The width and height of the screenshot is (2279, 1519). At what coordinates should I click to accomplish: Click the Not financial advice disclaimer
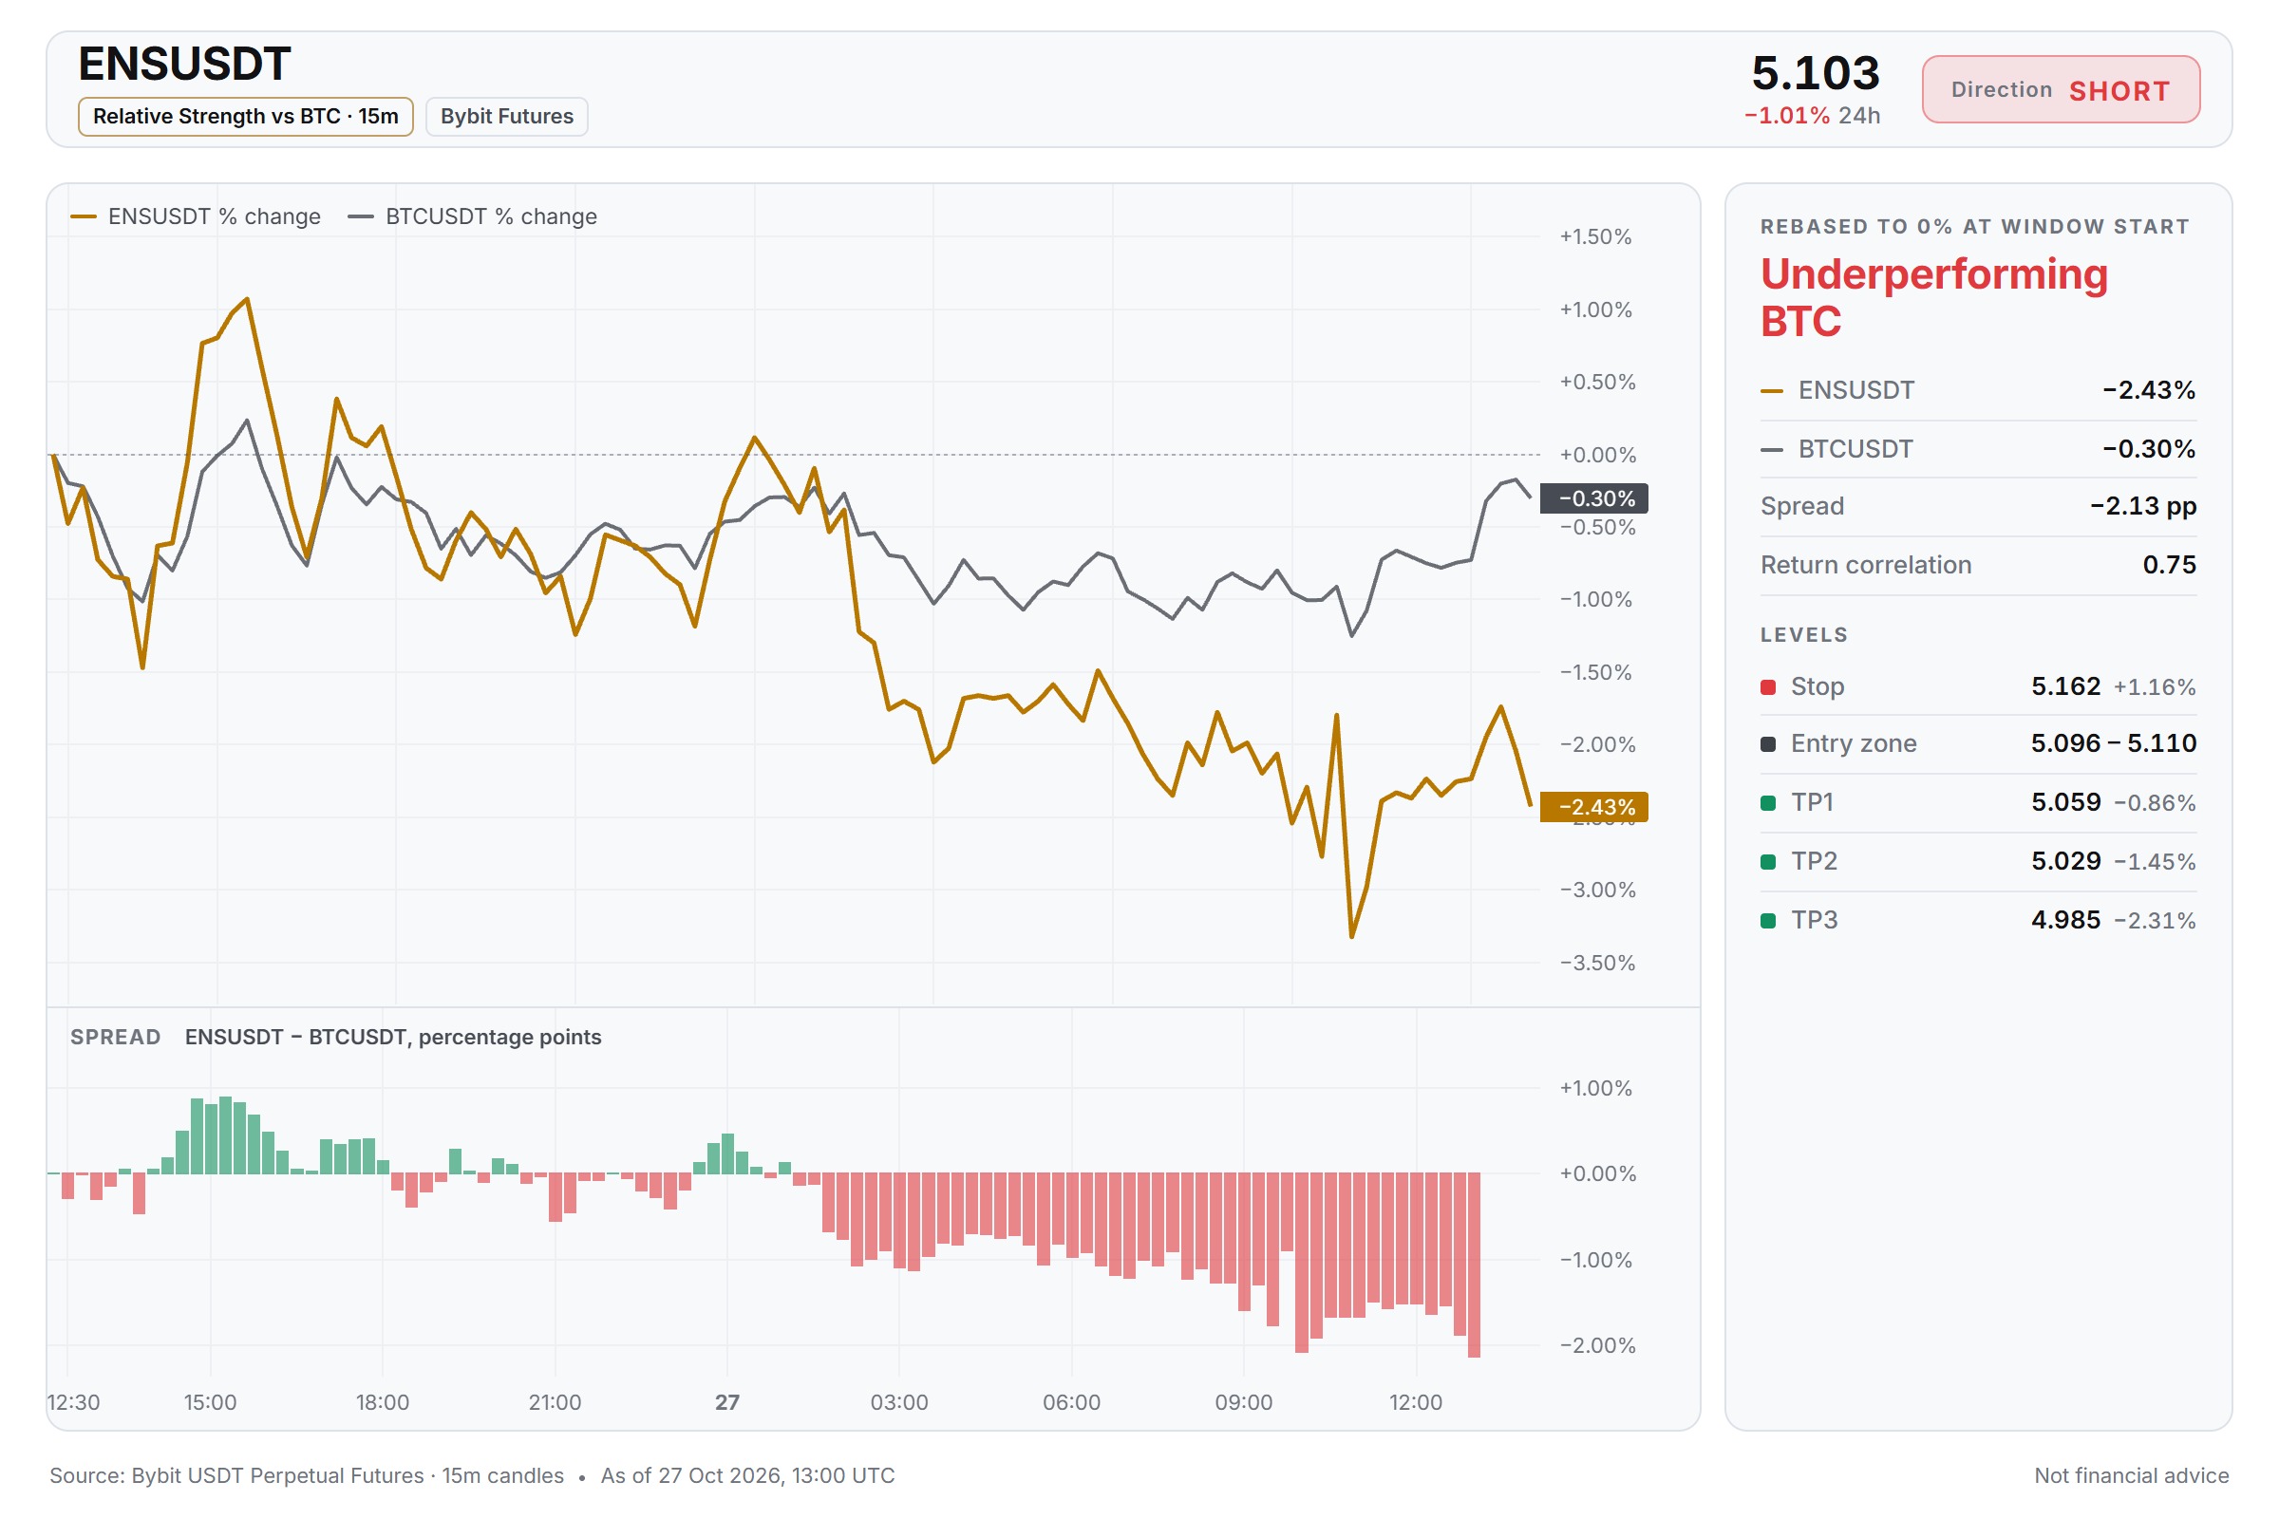click(x=2131, y=1476)
